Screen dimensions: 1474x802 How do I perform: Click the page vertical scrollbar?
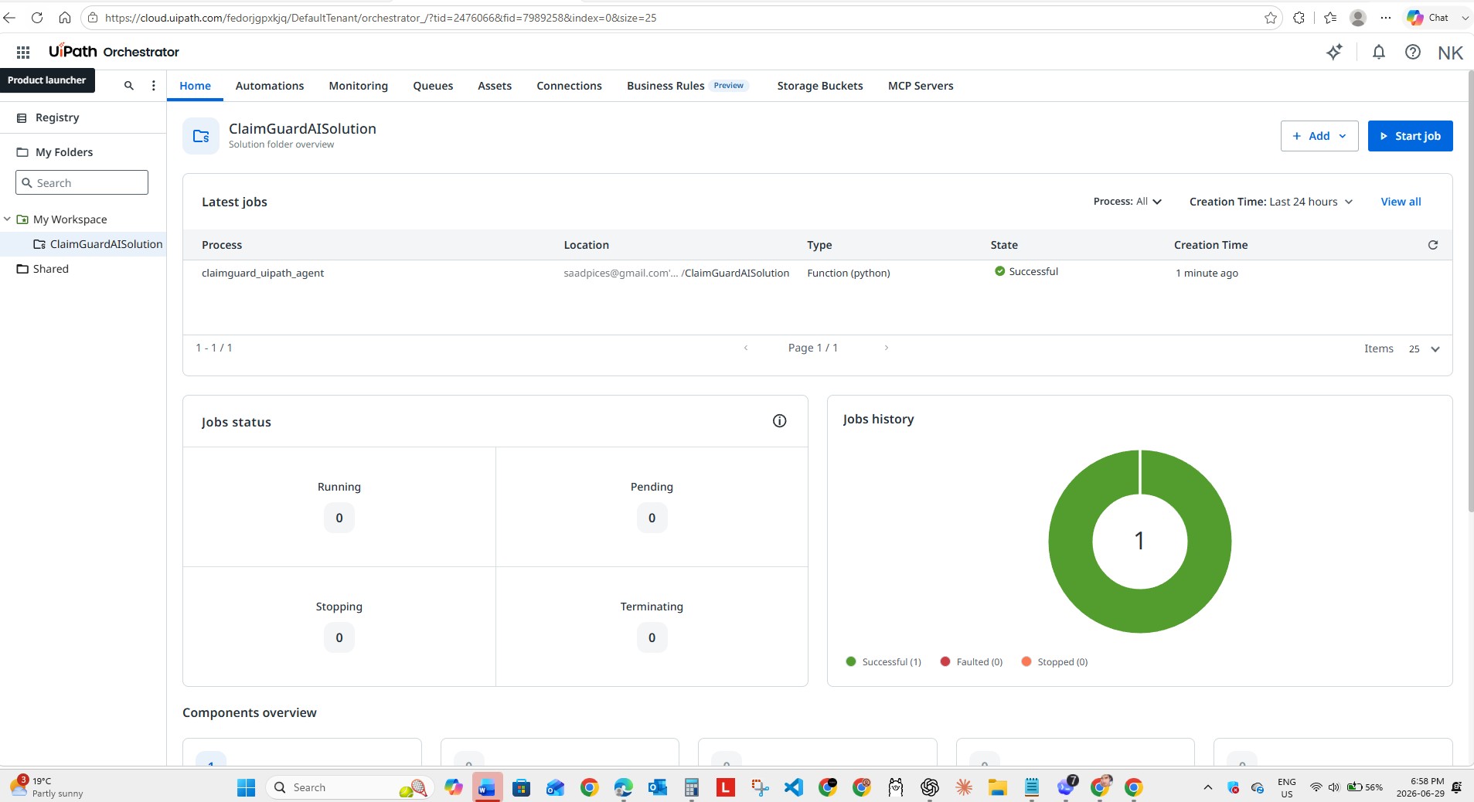1470,291
